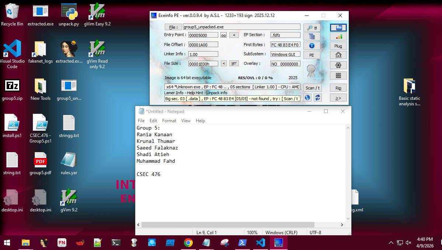
Task: Click the PE button
Action: tap(312, 55)
